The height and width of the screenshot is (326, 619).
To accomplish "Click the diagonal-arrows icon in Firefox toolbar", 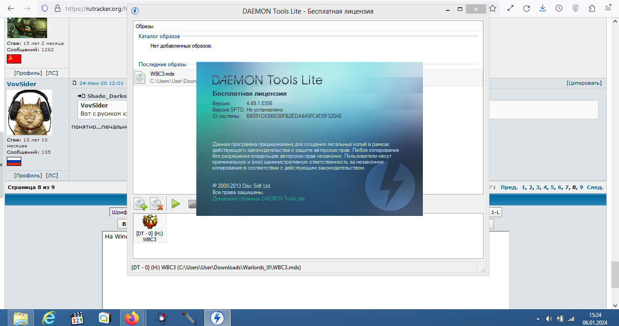I will tap(511, 8).
